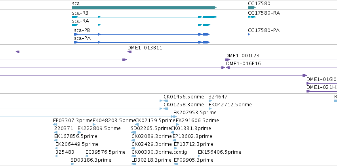
Task: Click the CG17580 gene feature
Action: [252, 8]
